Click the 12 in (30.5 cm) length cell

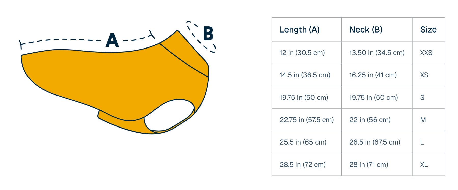[302, 53]
